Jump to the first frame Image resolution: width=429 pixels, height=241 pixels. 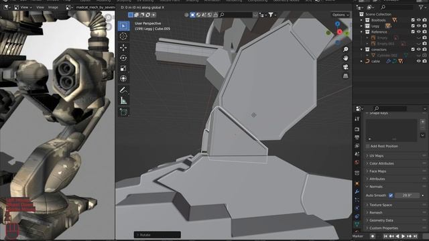tap(385, 236)
